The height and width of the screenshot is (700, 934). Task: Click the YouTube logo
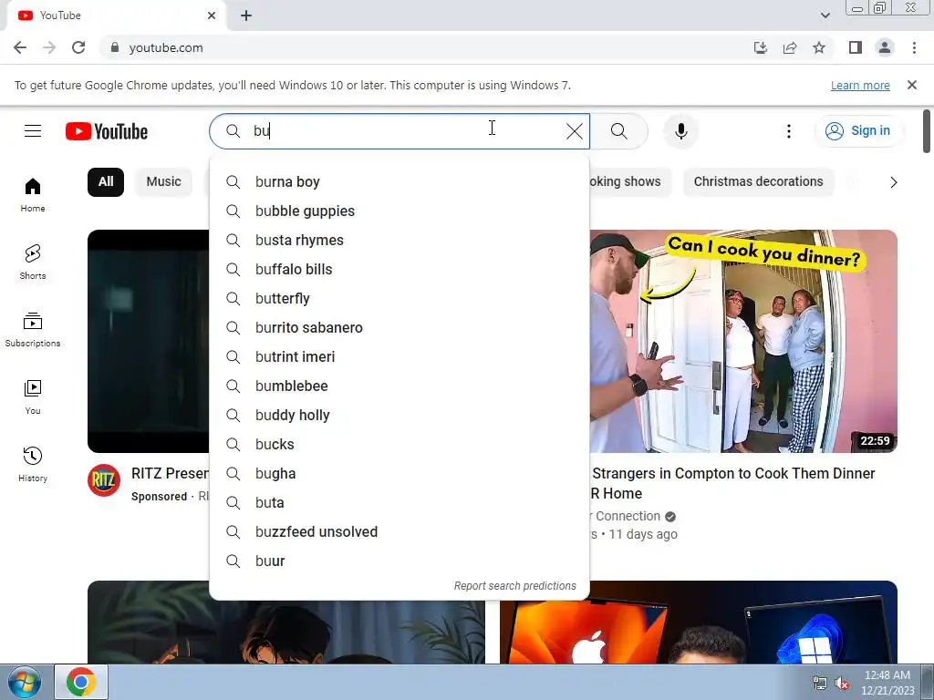click(x=107, y=131)
